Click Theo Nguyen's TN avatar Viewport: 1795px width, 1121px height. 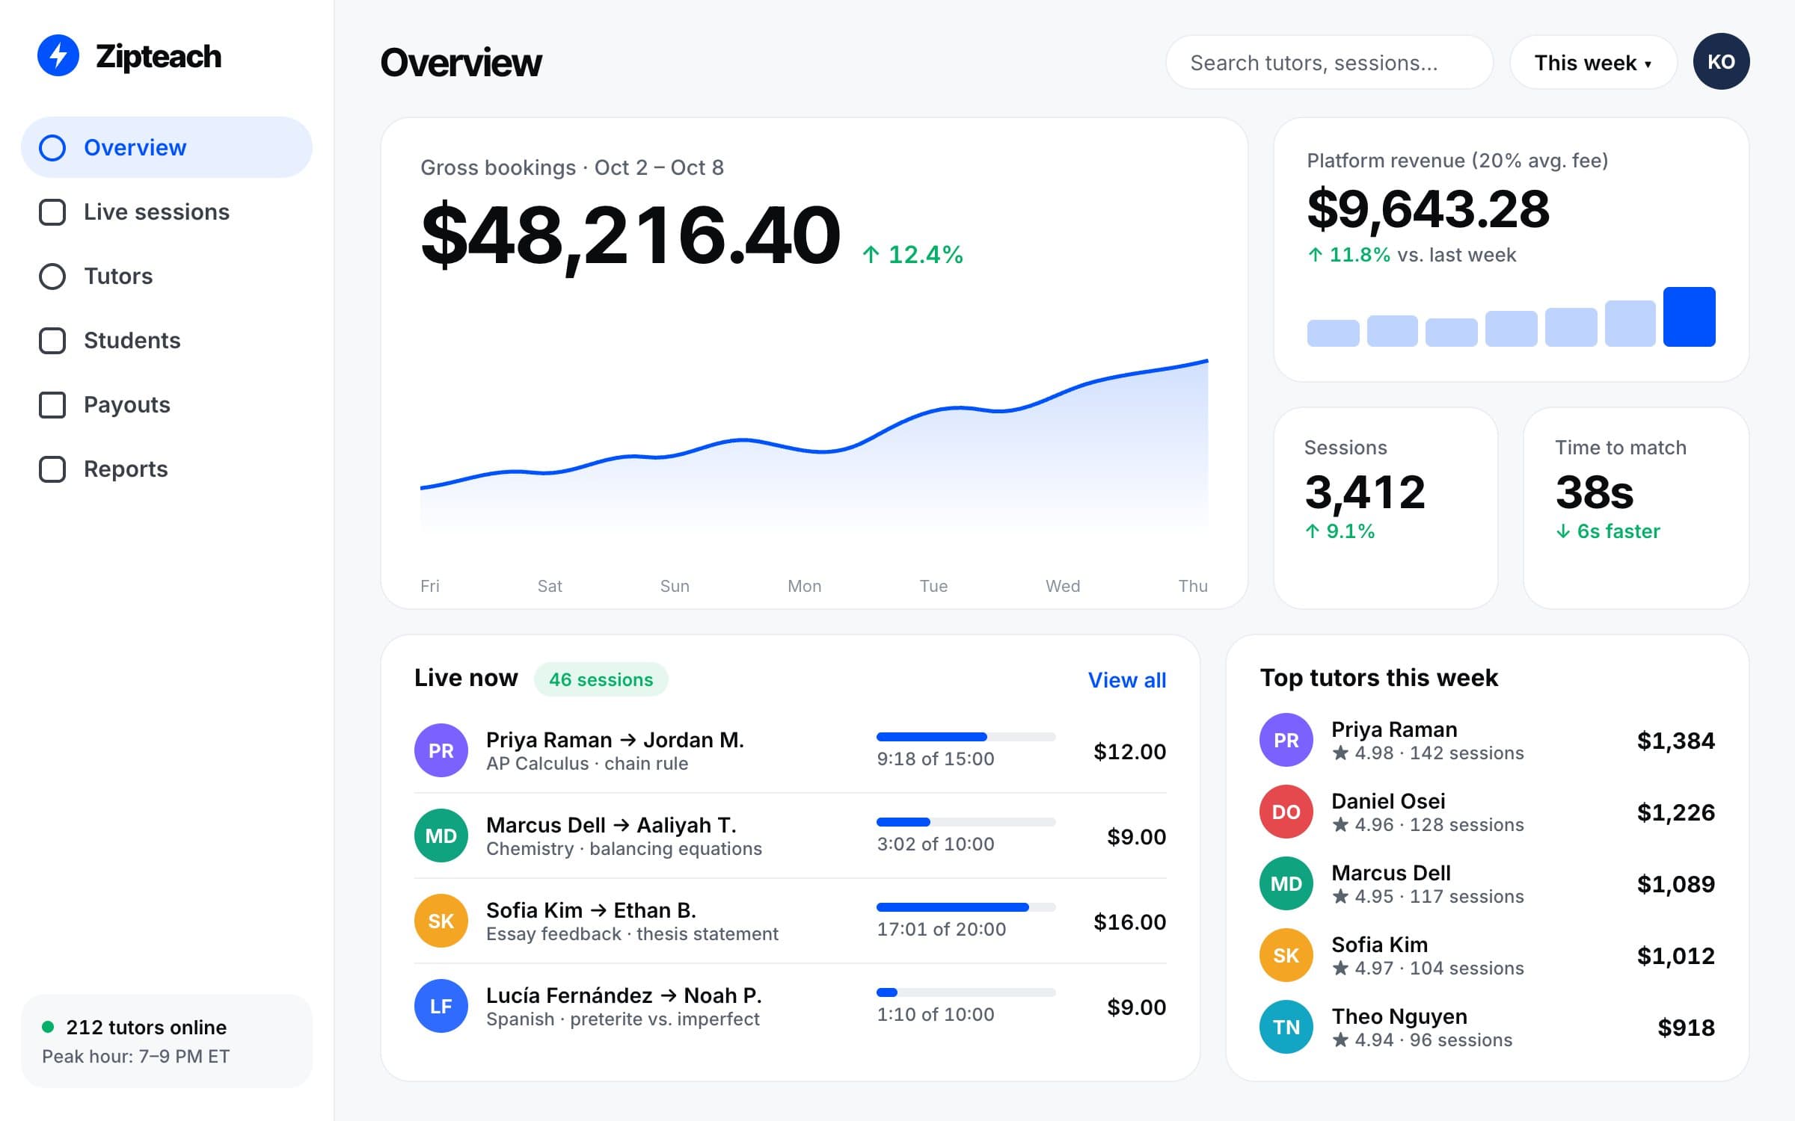(x=1286, y=1027)
